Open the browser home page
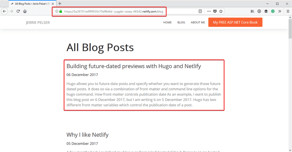This screenshot has width=292, height=152. [x=25, y=11]
